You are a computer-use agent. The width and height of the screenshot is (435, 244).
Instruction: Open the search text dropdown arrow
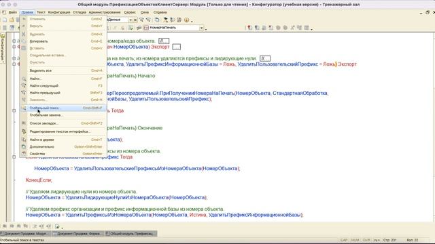tap(130, 20)
